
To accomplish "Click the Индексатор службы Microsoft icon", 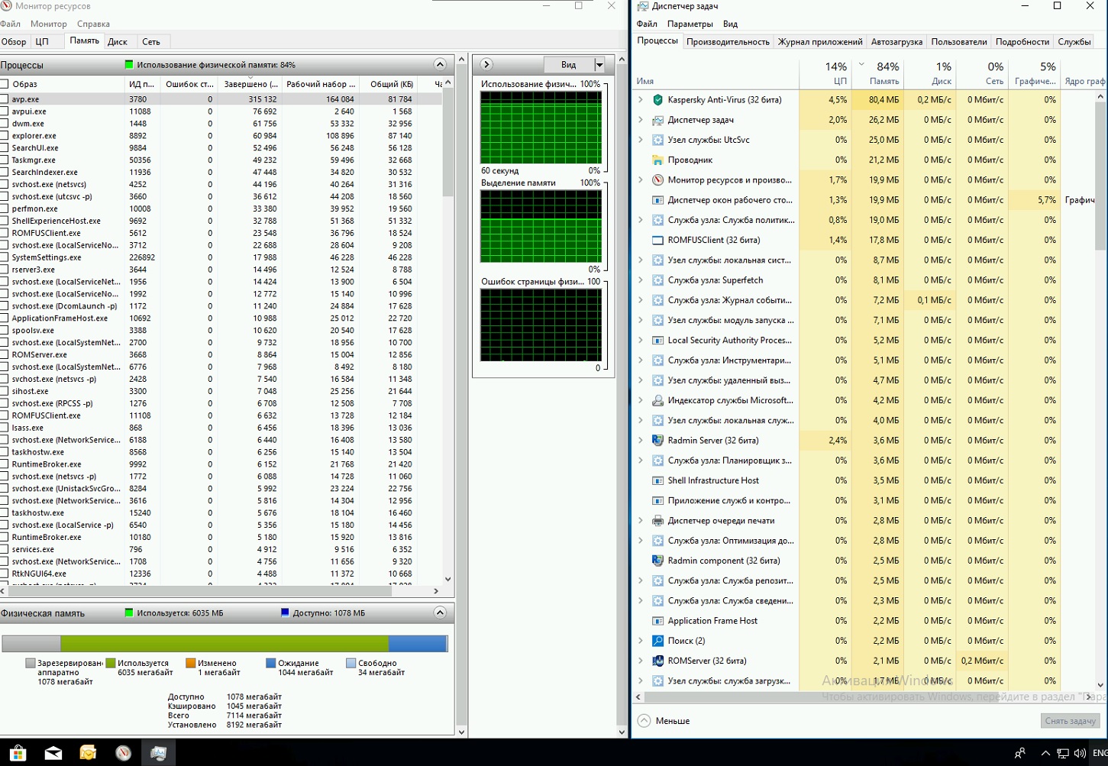I will 657,400.
